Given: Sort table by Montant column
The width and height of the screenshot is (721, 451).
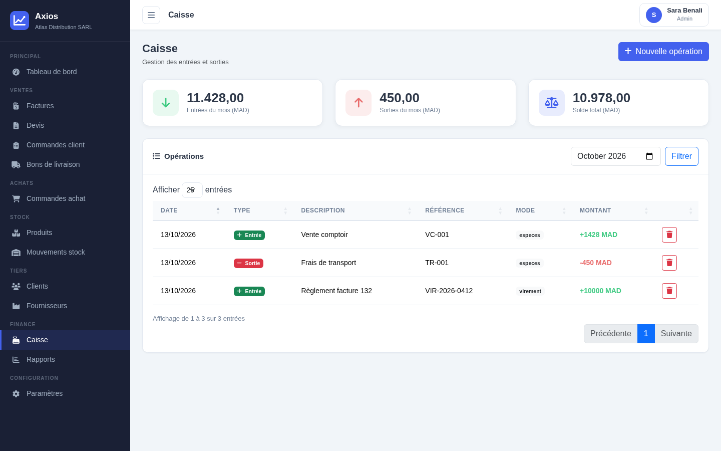Looking at the screenshot, I should click(613, 210).
